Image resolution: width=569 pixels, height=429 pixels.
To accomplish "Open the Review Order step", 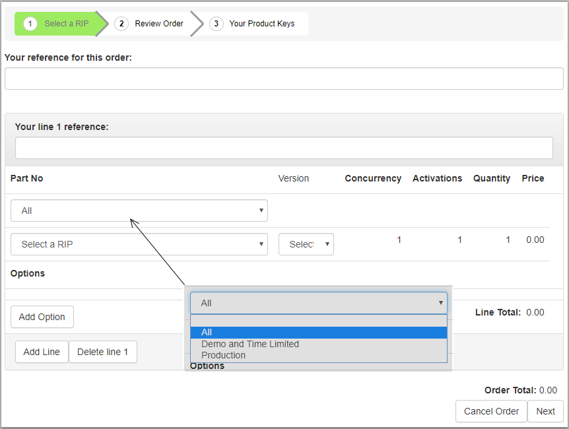I will click(x=158, y=24).
